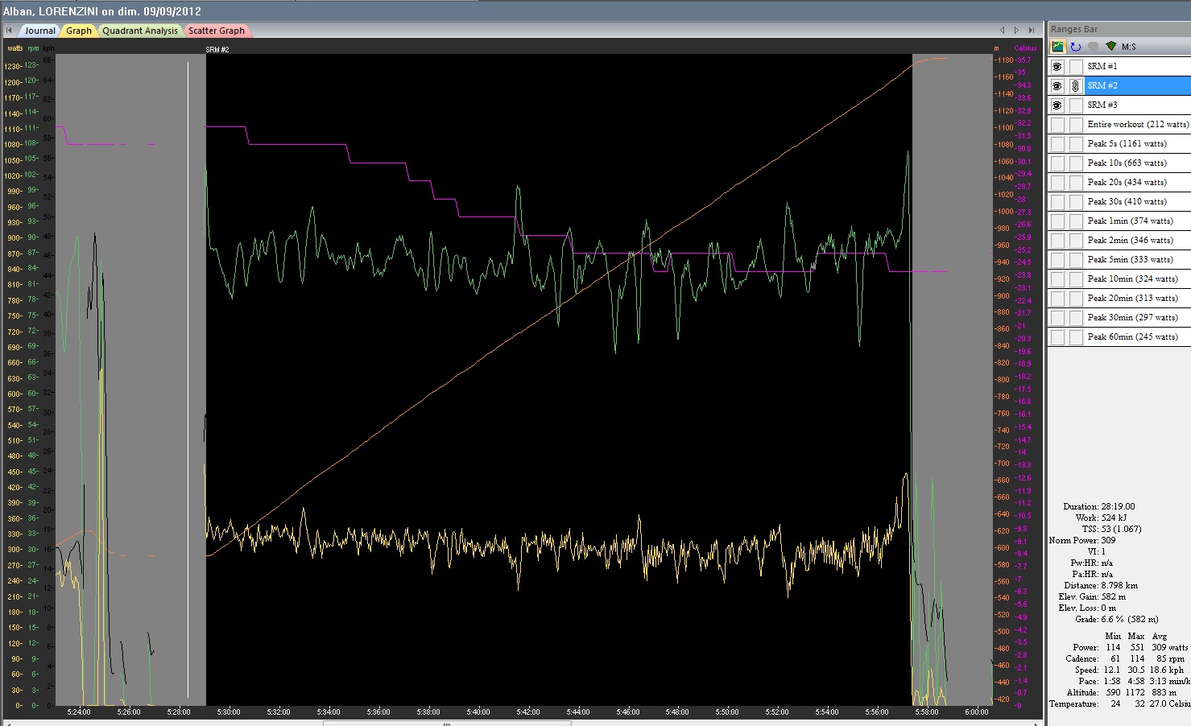Click the green rpm axis label
Viewport: 1191px width, 726px height.
click(x=33, y=48)
